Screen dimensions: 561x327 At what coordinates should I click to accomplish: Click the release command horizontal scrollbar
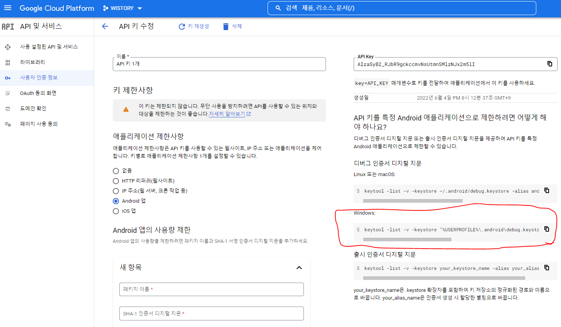coord(444,278)
